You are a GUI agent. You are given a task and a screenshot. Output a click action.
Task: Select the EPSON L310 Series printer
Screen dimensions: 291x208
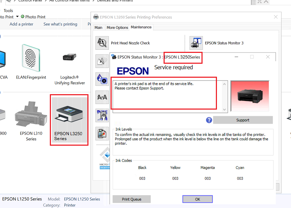(31, 120)
